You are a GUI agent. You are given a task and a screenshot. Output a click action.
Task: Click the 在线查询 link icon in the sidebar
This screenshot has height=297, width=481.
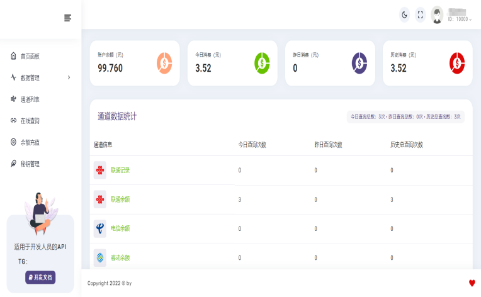pos(13,121)
